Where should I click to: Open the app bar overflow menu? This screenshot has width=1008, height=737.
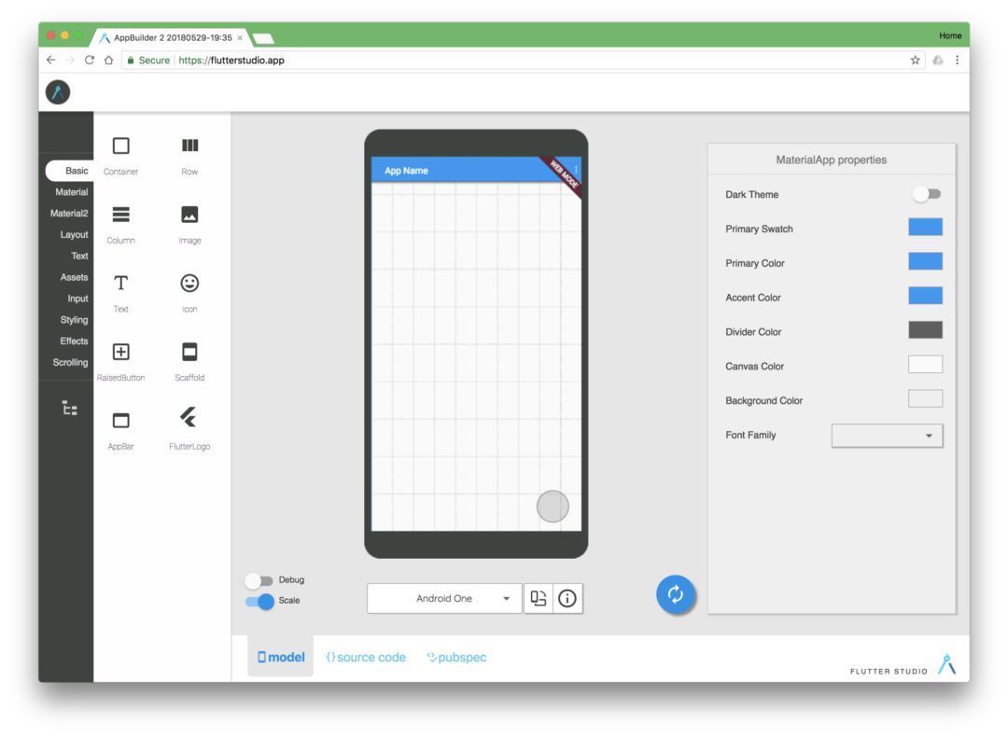pos(576,170)
